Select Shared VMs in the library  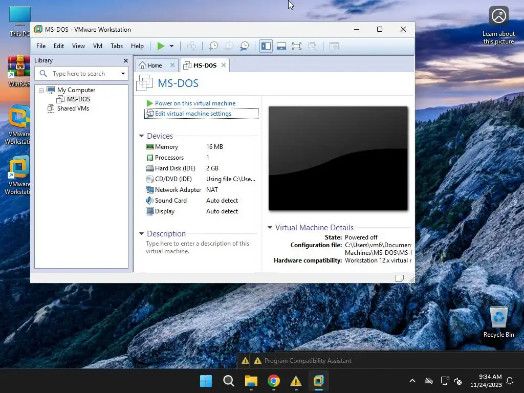(73, 108)
